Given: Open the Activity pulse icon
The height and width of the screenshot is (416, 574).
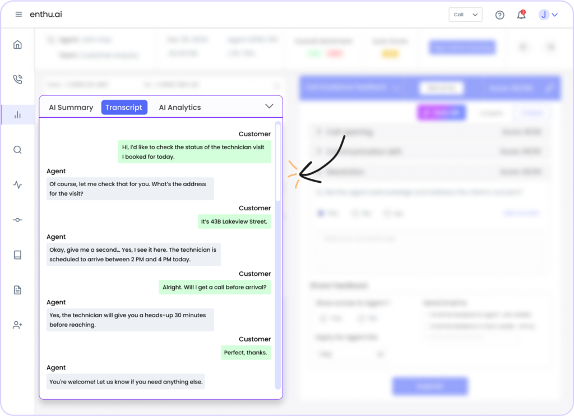Looking at the screenshot, I should [x=17, y=184].
